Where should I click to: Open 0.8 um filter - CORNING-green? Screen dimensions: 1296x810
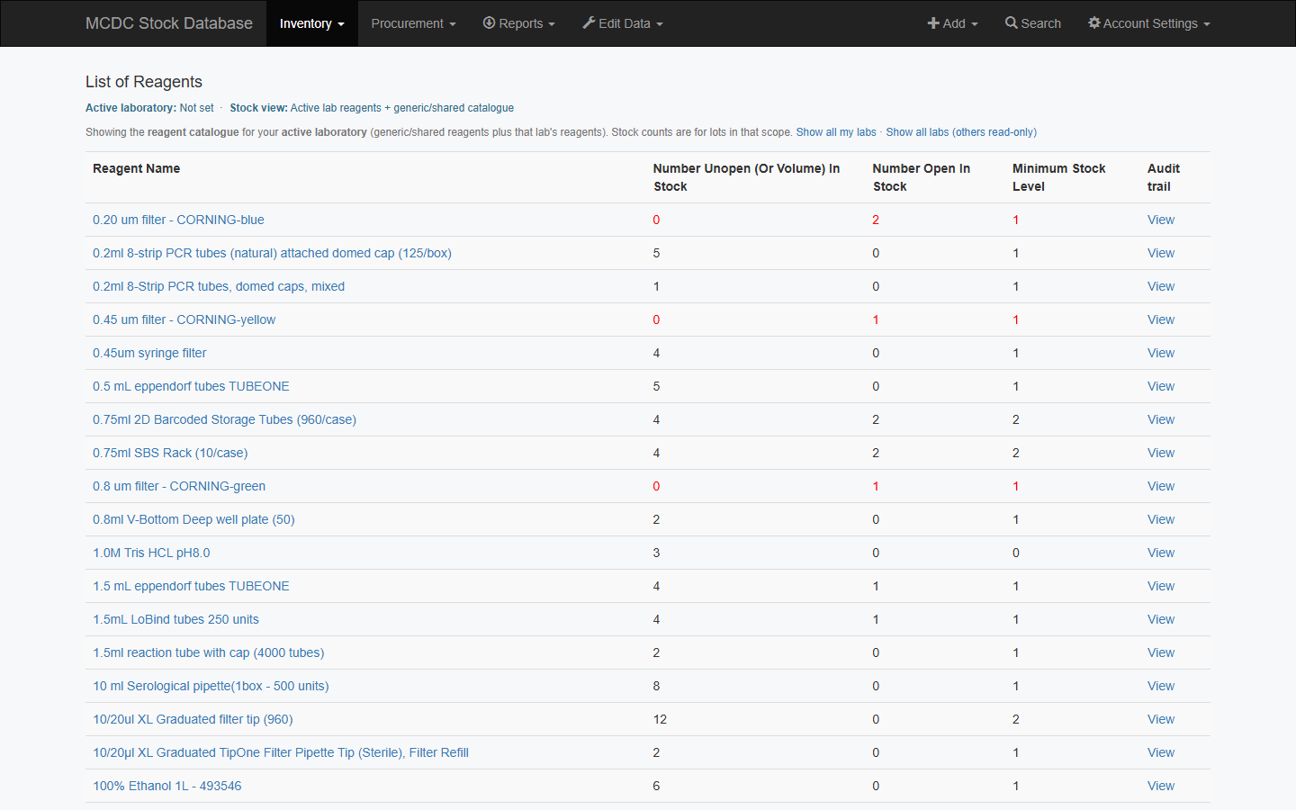click(179, 486)
